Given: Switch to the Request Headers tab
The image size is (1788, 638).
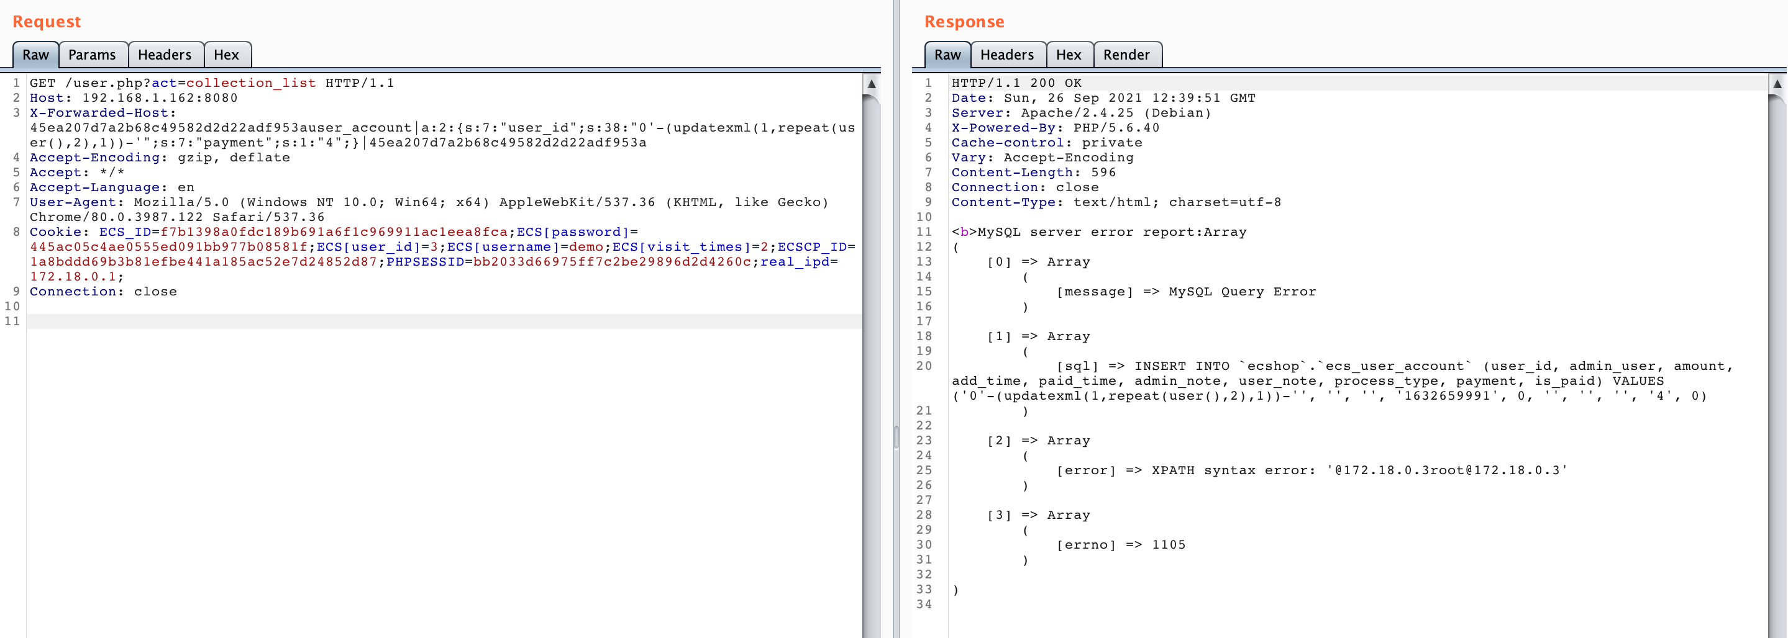Looking at the screenshot, I should tap(165, 55).
